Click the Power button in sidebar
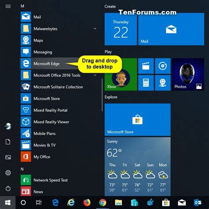Viewport: 209px width, 209px height. tap(8, 188)
